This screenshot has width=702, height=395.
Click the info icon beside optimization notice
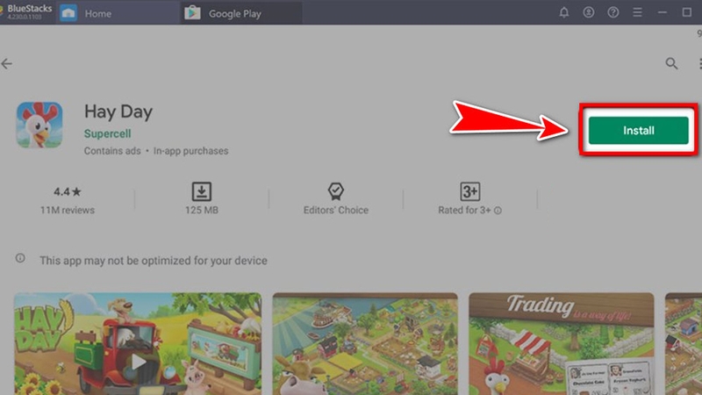coord(20,258)
